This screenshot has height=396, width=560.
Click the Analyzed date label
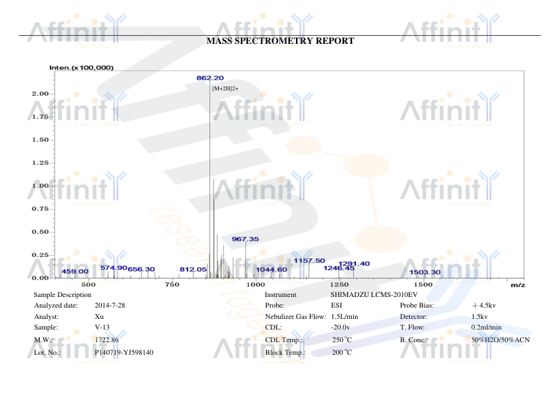coord(56,306)
